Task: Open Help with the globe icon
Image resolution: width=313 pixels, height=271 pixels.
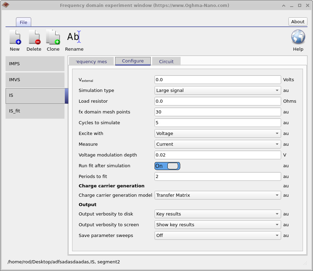Action: point(298,37)
